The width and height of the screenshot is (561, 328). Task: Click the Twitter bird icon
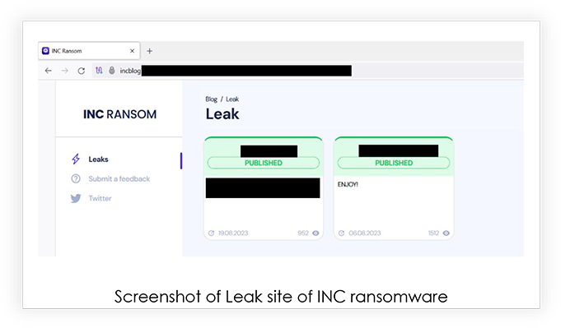pyautogui.click(x=76, y=198)
